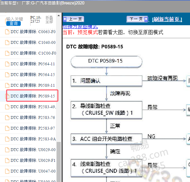This screenshot has width=190, height=182.
Task: Open DTC 故障排除: C1C00-F0 entry
Action: (x=33, y=53)
